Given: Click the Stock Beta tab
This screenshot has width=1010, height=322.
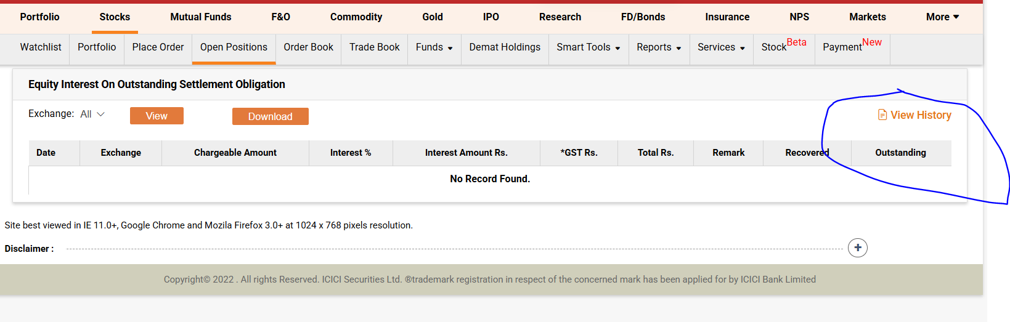Looking at the screenshot, I should (x=783, y=46).
